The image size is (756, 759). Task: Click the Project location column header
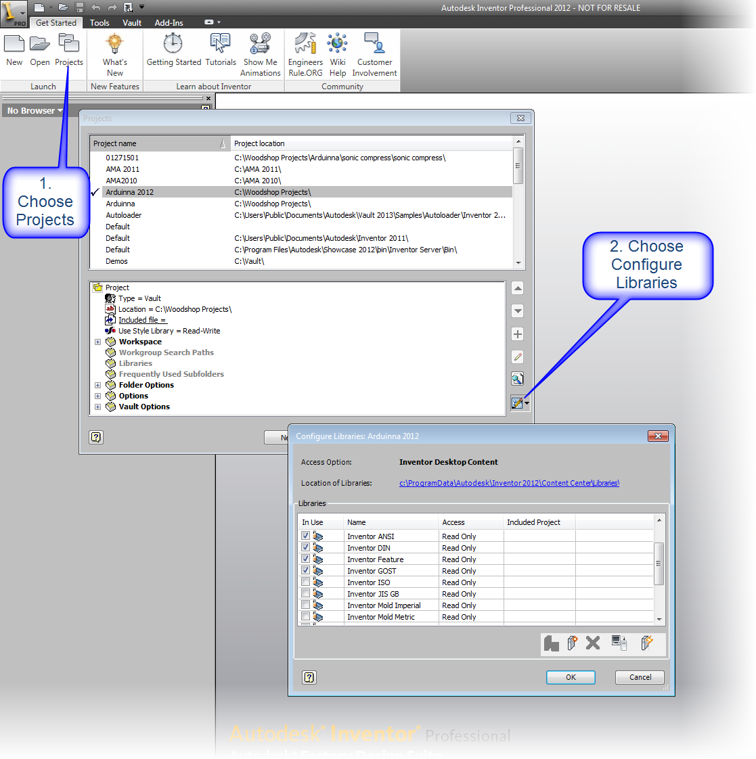click(372, 143)
